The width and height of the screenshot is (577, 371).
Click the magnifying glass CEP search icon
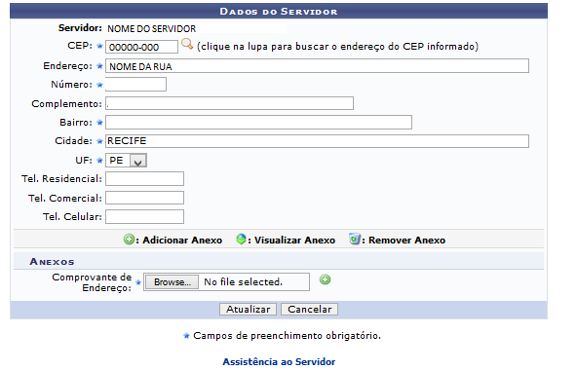[x=187, y=44]
